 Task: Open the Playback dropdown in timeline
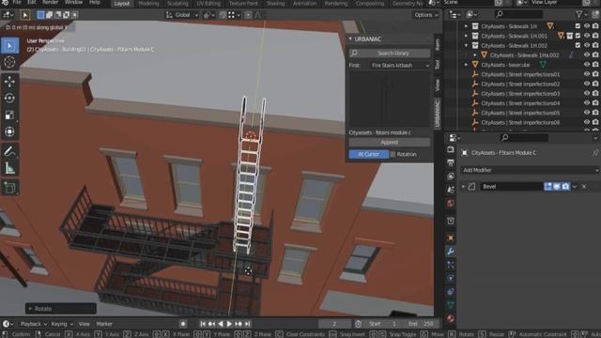coord(33,324)
